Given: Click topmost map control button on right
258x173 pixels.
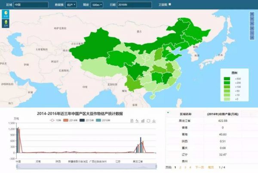Looking at the screenshot, I should click(252, 14).
